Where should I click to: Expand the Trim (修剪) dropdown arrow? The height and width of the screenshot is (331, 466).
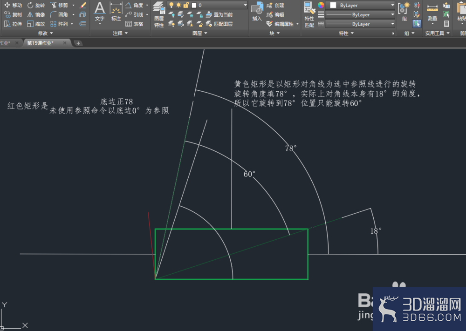74,5
